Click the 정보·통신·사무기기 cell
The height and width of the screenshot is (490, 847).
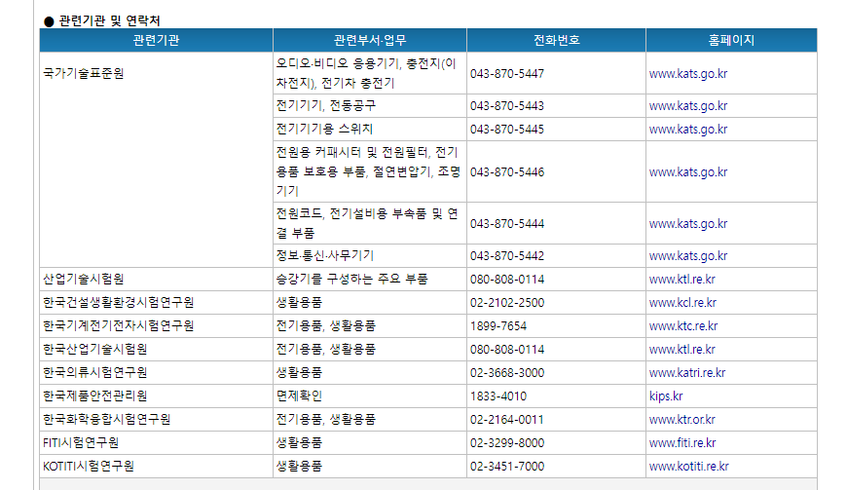(x=370, y=255)
